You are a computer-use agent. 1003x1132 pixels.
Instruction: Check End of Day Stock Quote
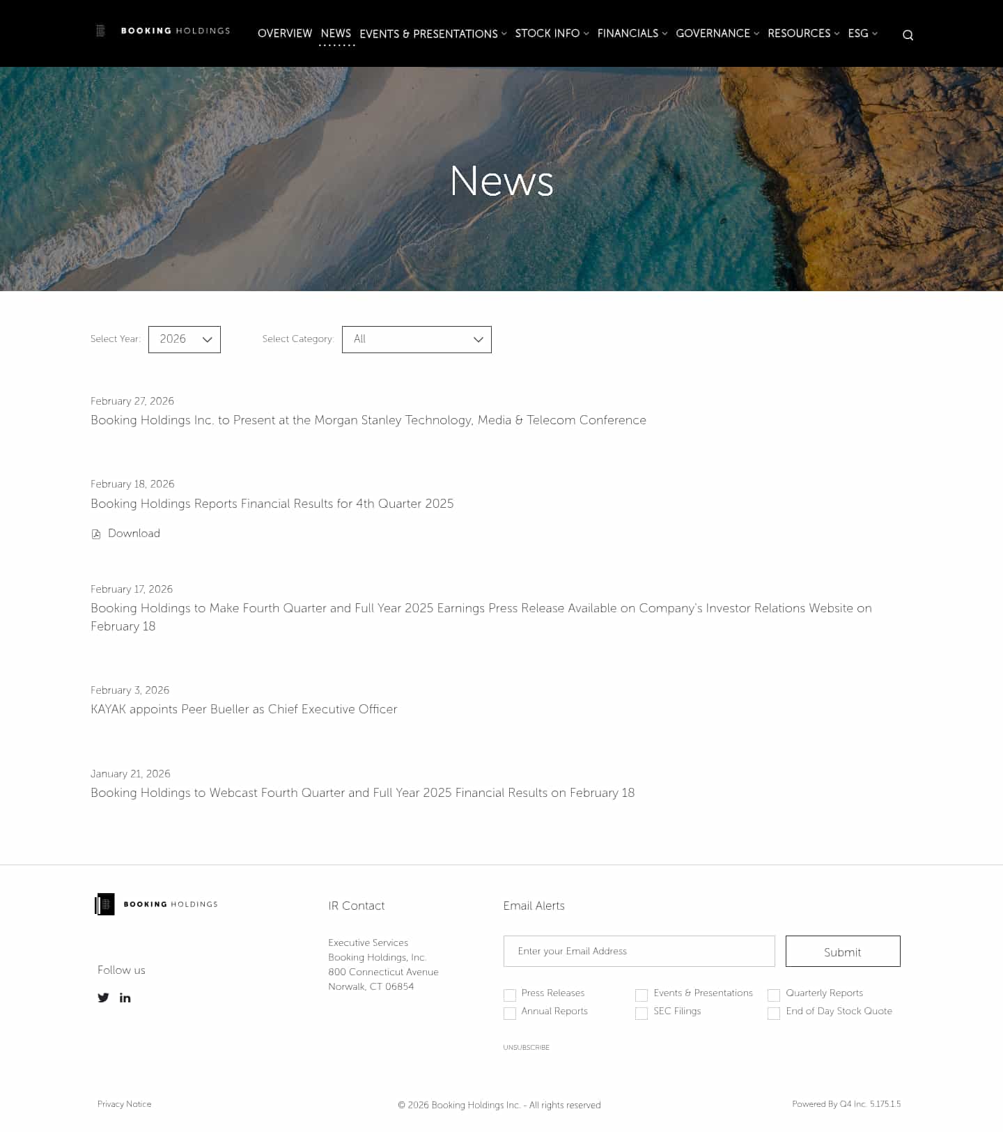point(774,1013)
